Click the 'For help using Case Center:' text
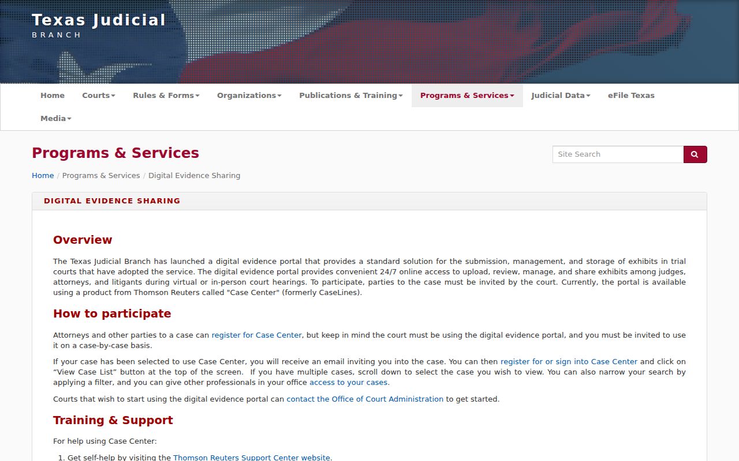This screenshot has height=461, width=739. 105,441
